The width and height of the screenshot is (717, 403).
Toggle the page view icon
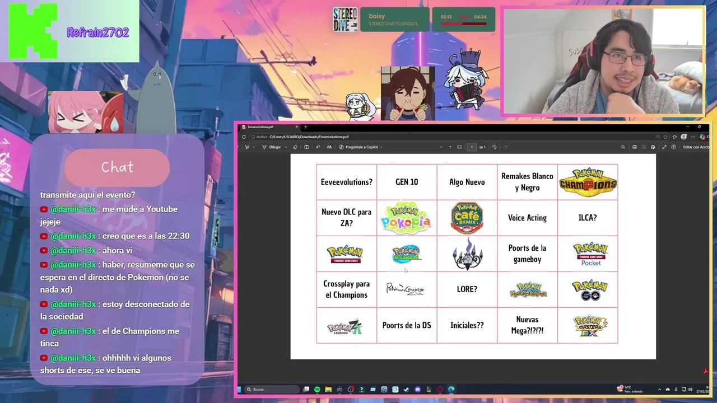pyautogui.click(x=505, y=147)
